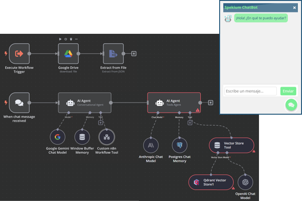This screenshot has height=201, width=302.
Task: Open the Extract from File node
Action: pyautogui.click(x=113, y=53)
